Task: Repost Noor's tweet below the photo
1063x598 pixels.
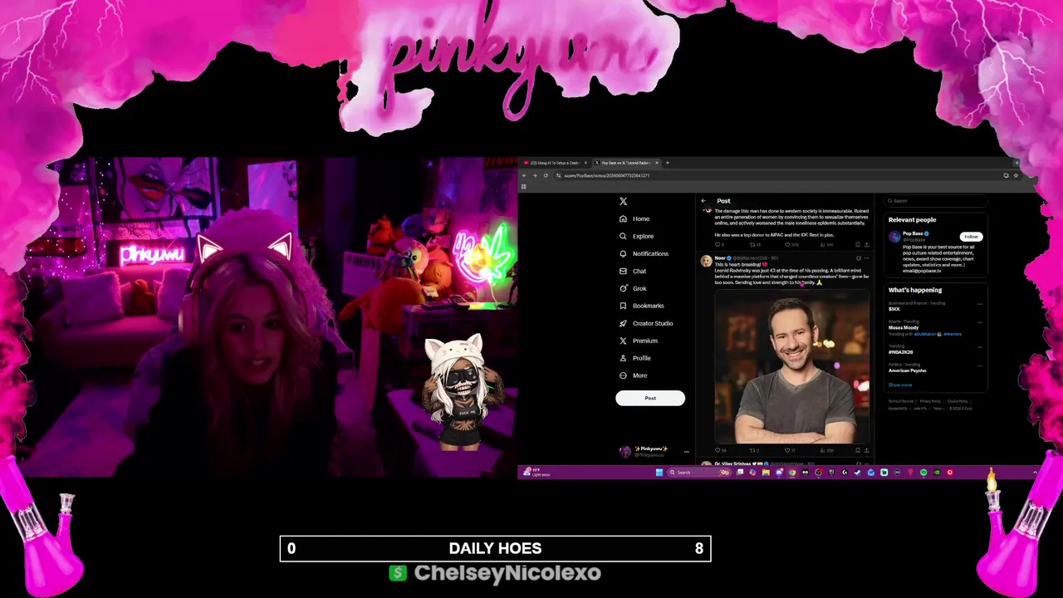Action: coord(752,450)
